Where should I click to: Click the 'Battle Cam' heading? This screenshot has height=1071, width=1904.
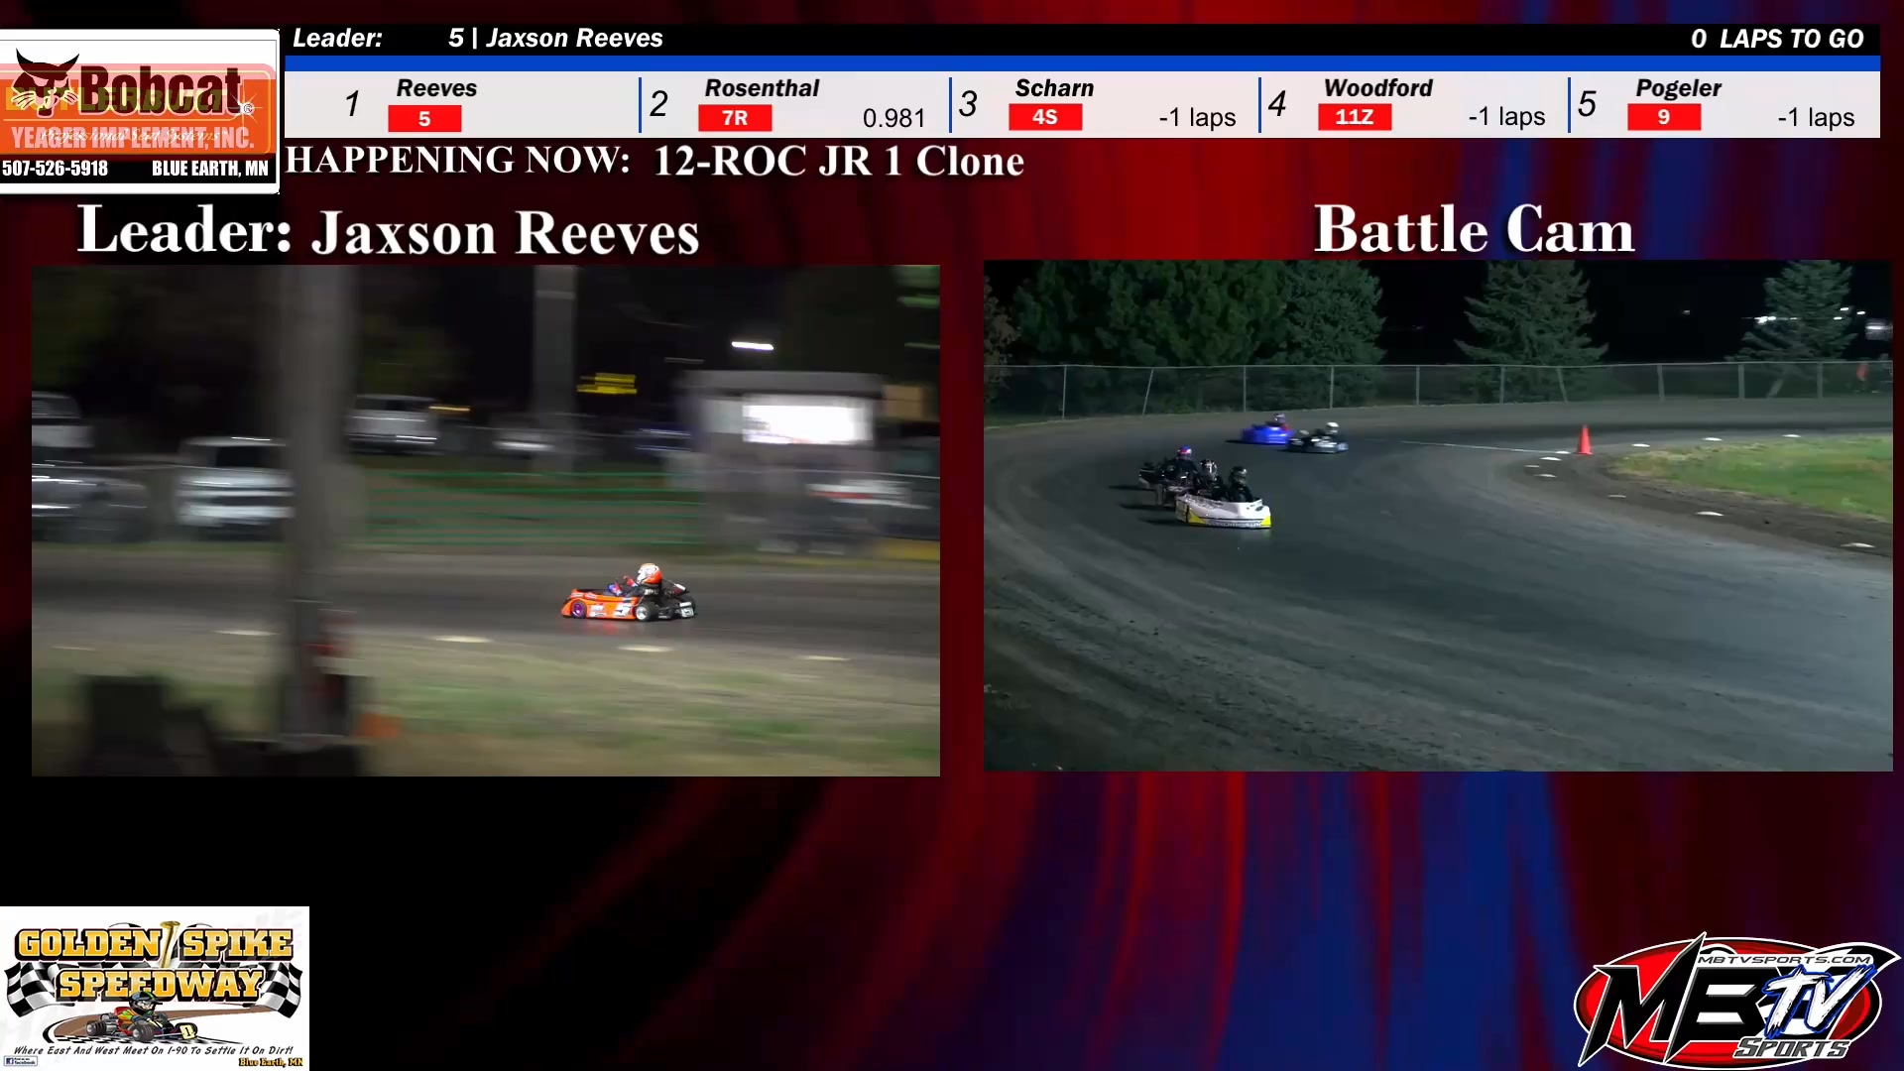tap(1474, 230)
